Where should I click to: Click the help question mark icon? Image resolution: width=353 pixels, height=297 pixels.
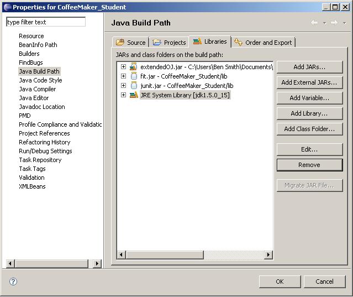pyautogui.click(x=13, y=282)
